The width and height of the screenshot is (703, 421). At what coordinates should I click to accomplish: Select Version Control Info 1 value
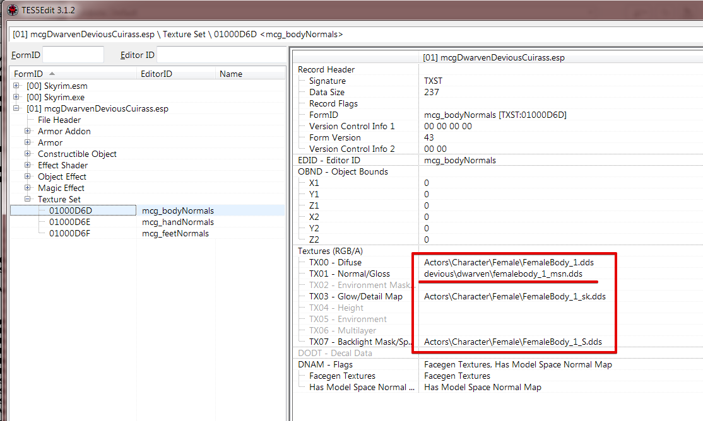448,126
